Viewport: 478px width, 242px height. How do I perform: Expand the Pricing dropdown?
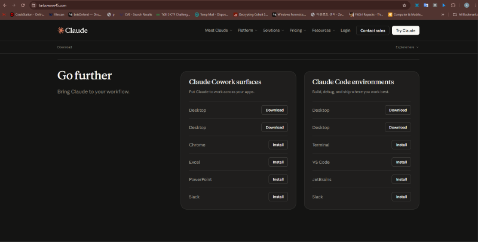tap(298, 30)
